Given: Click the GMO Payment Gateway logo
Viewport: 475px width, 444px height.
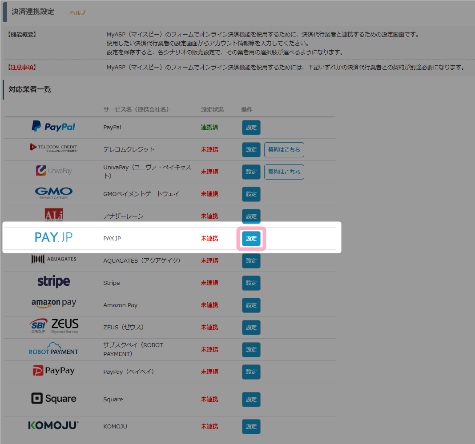Looking at the screenshot, I should coord(53,193).
